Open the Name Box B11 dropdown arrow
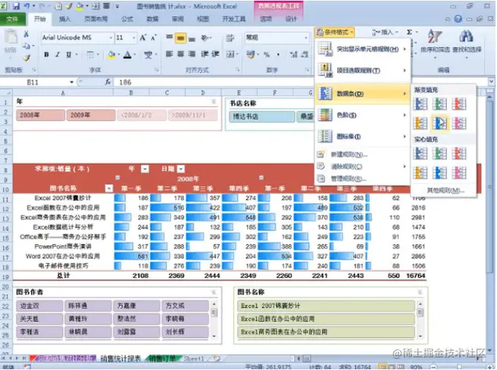 tap(72, 82)
